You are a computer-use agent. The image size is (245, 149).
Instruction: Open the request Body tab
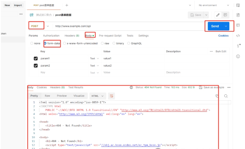click(x=90, y=36)
